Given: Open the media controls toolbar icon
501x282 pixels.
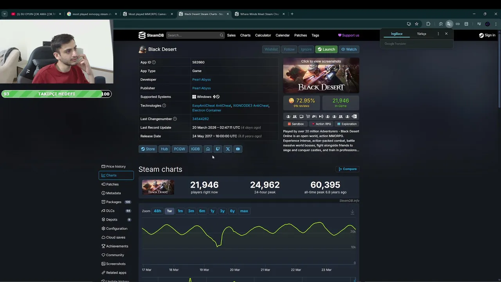Looking at the screenshot, I should tap(479, 24).
